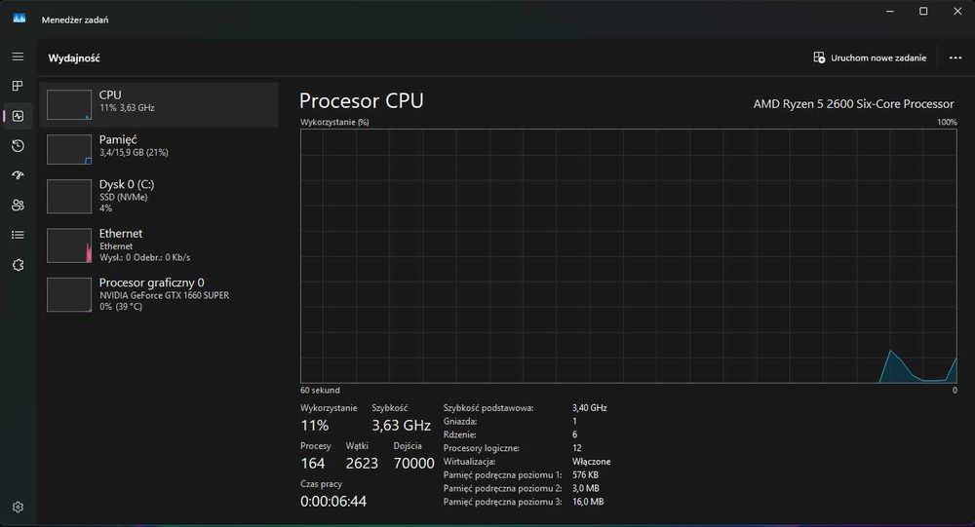Open the Details page icon
The height and width of the screenshot is (527, 975).
[18, 235]
